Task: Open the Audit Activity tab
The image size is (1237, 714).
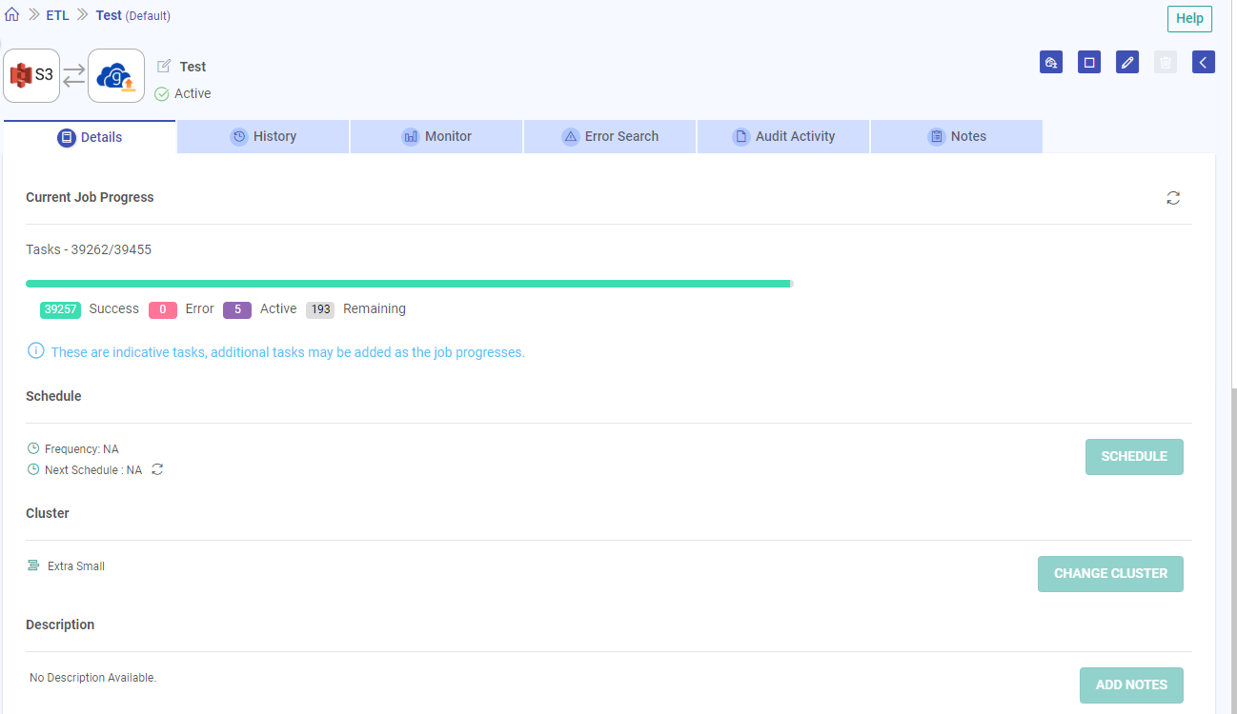Action: click(783, 136)
